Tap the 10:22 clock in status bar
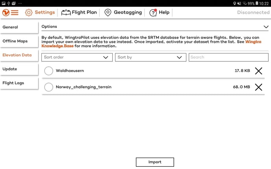Image resolution: width=271 pixels, height=169 pixels. 264,4
